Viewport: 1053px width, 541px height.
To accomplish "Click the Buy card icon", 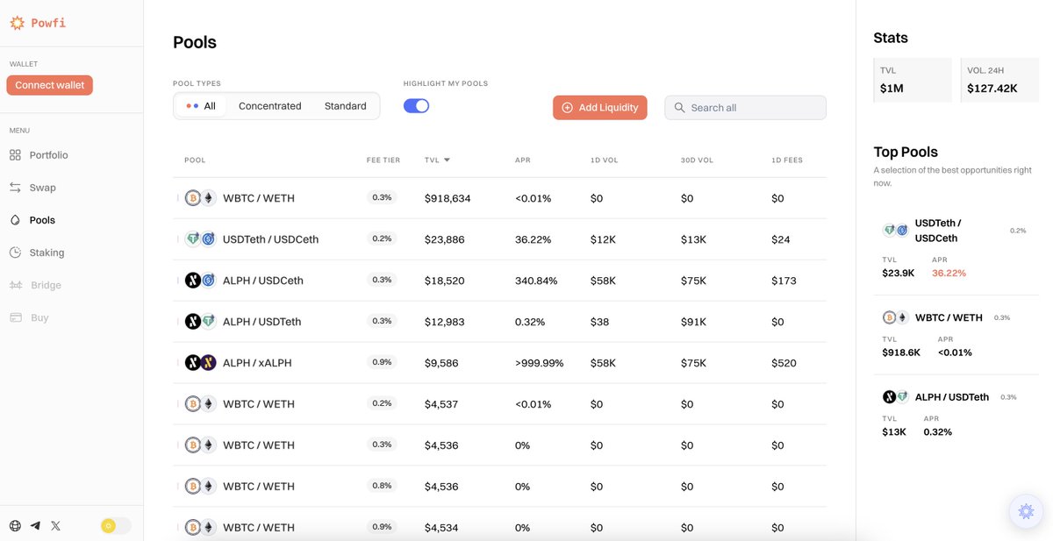I will 15,317.
